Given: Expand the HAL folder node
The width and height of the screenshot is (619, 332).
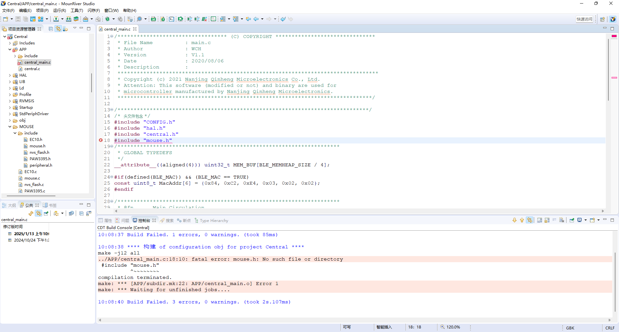Looking at the screenshot, I should (x=10, y=75).
